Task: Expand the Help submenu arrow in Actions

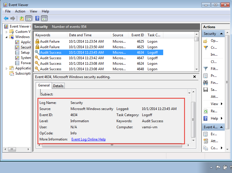Action: tap(222, 118)
